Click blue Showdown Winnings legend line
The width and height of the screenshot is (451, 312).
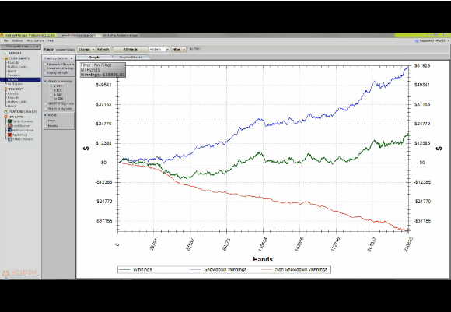(x=196, y=270)
